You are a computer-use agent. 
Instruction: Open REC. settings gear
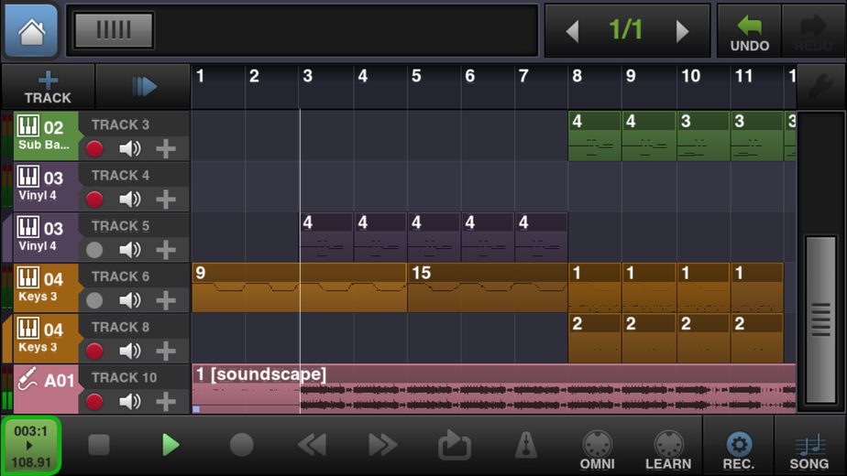739,449
